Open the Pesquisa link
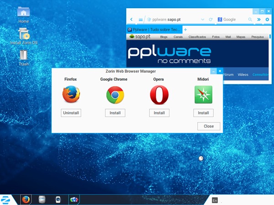 click(258, 37)
